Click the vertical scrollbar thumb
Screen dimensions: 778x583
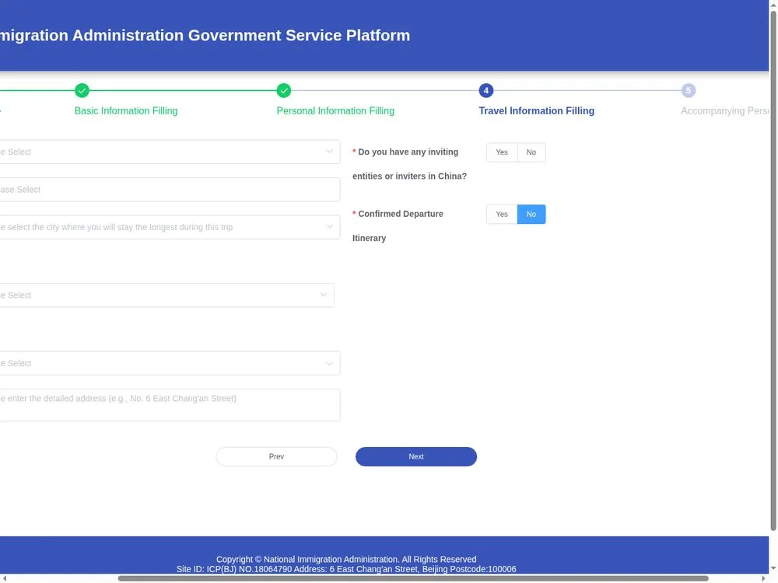click(x=773, y=271)
